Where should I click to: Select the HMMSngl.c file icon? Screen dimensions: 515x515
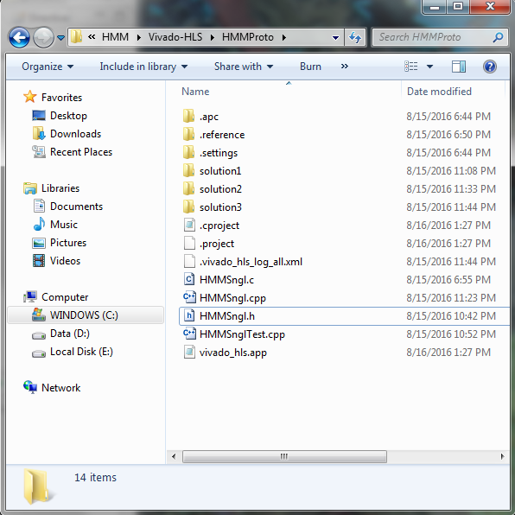pos(189,279)
